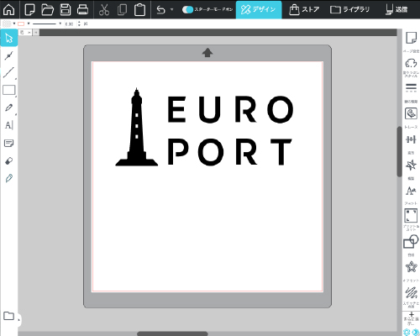Switch to the デザイン (Design) tab
This screenshot has height=336, width=420.
point(259,9)
